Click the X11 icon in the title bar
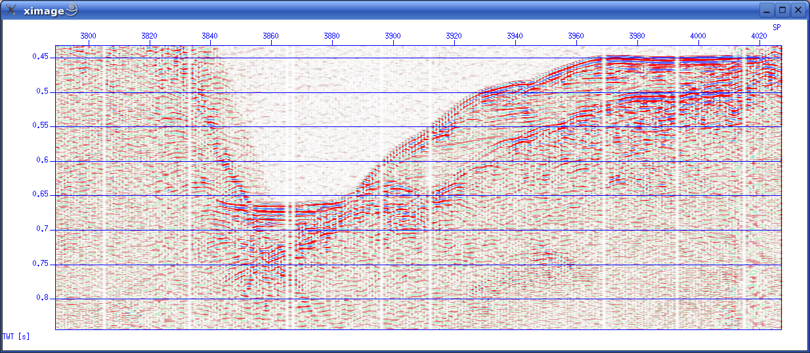 point(11,10)
